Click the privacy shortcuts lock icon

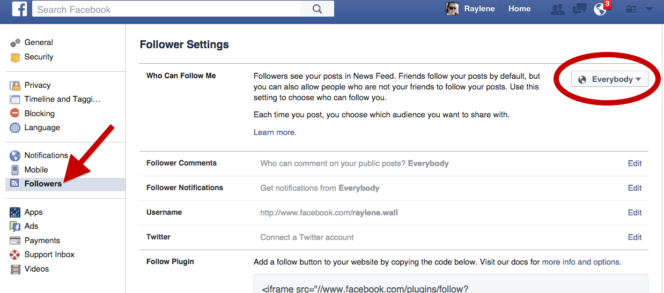pyautogui.click(x=632, y=9)
